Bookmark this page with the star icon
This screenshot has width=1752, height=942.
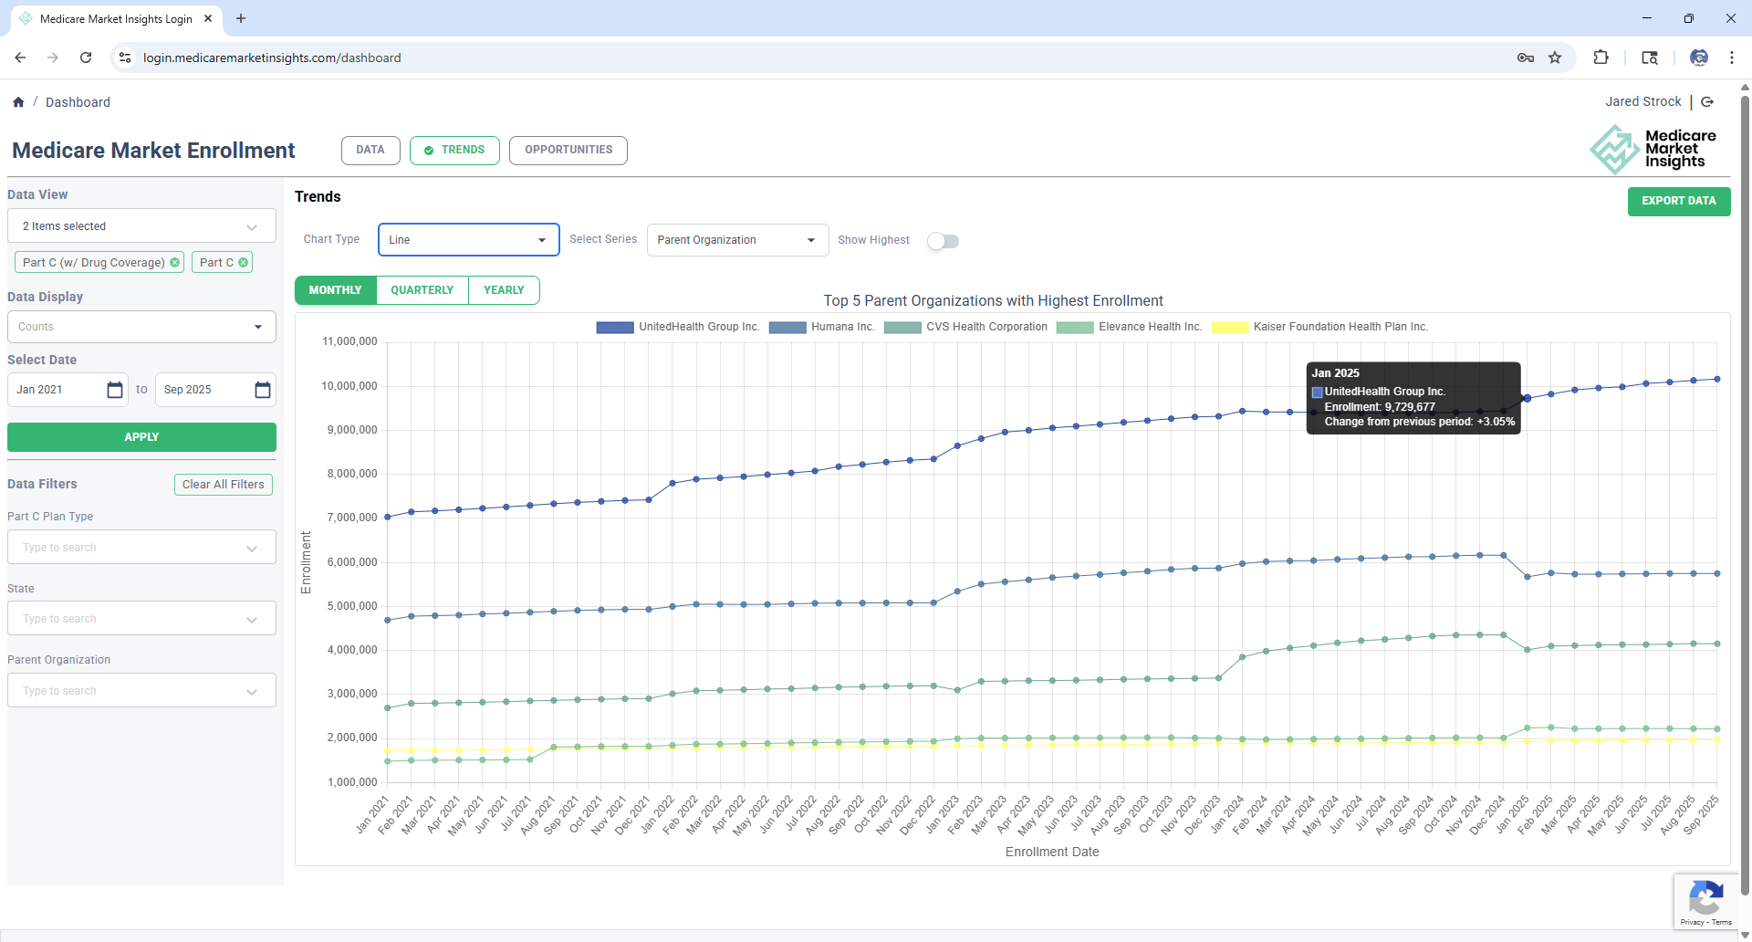point(1555,58)
